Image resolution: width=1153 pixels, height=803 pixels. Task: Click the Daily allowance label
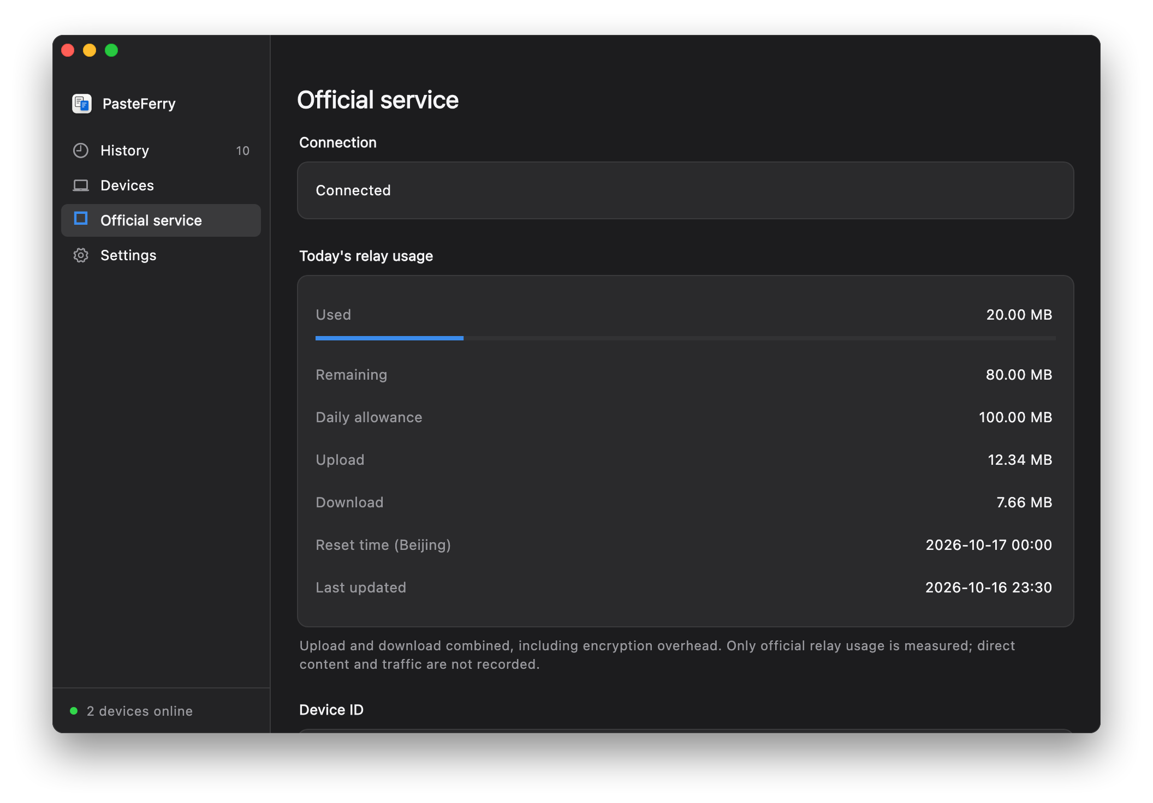(x=369, y=417)
